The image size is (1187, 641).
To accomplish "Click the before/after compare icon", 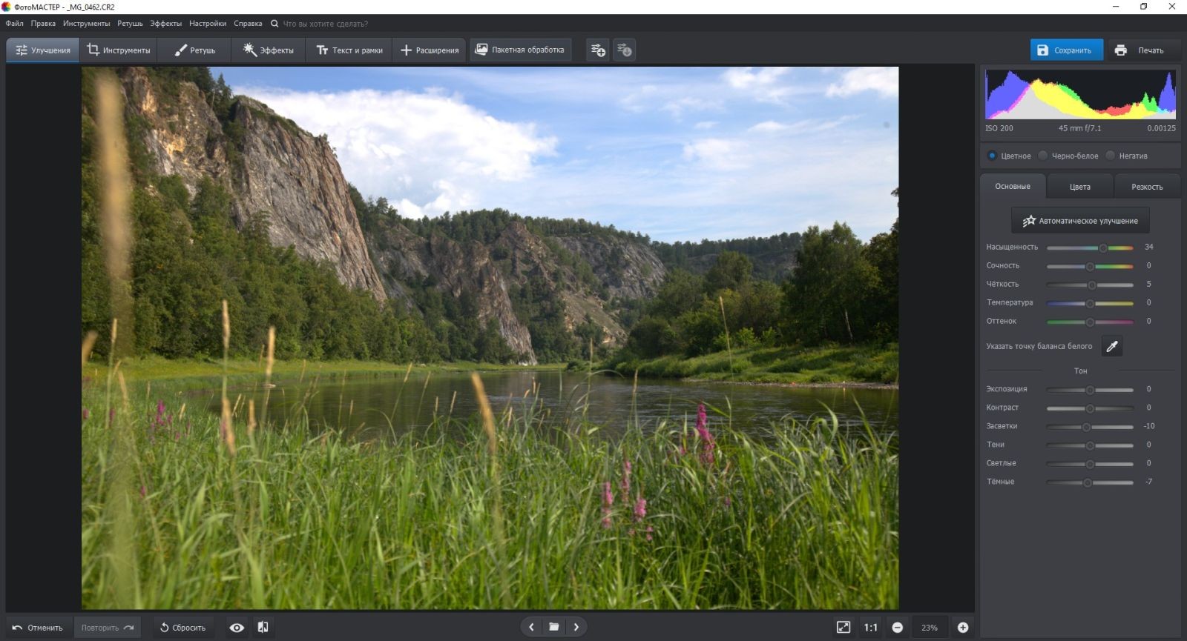I will pyautogui.click(x=263, y=628).
